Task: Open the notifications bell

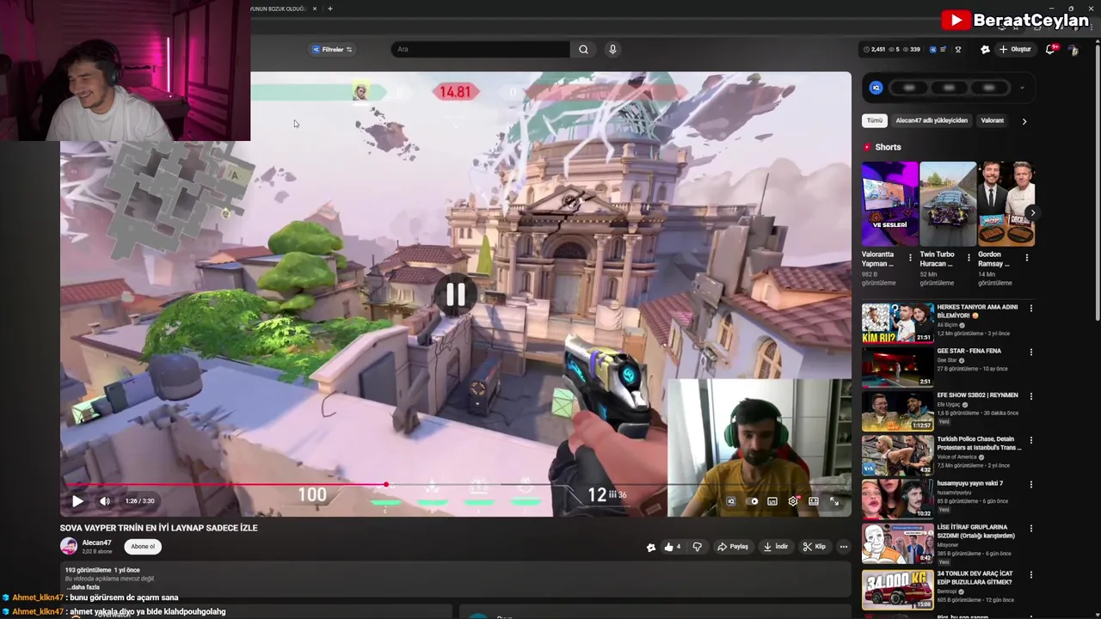Action: pyautogui.click(x=1050, y=49)
